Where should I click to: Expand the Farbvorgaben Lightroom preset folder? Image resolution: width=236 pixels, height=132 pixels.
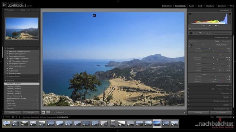pos(7,56)
